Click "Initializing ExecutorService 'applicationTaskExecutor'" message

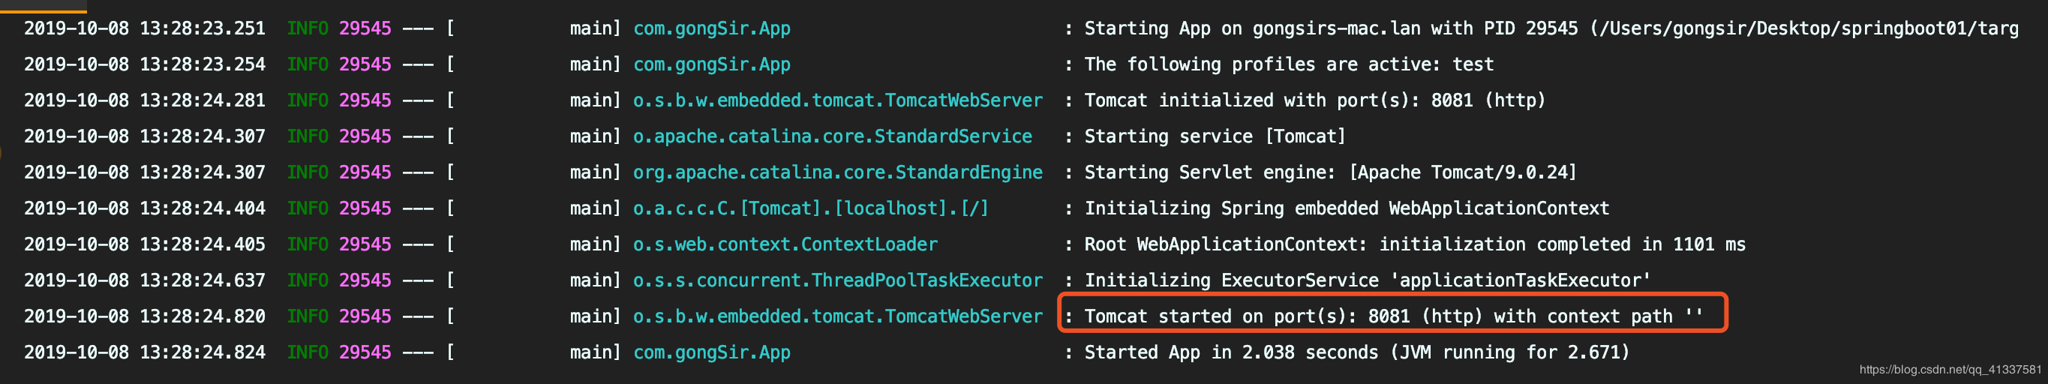coord(1368,280)
